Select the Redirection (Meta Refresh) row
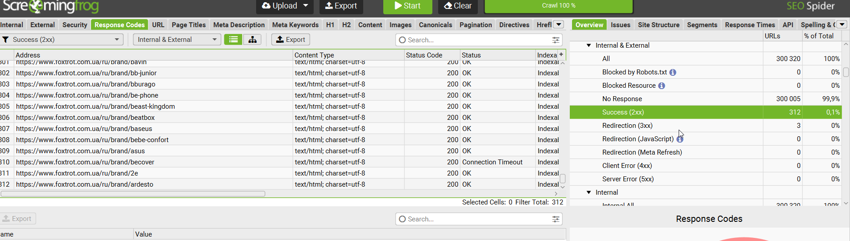 pos(705,152)
